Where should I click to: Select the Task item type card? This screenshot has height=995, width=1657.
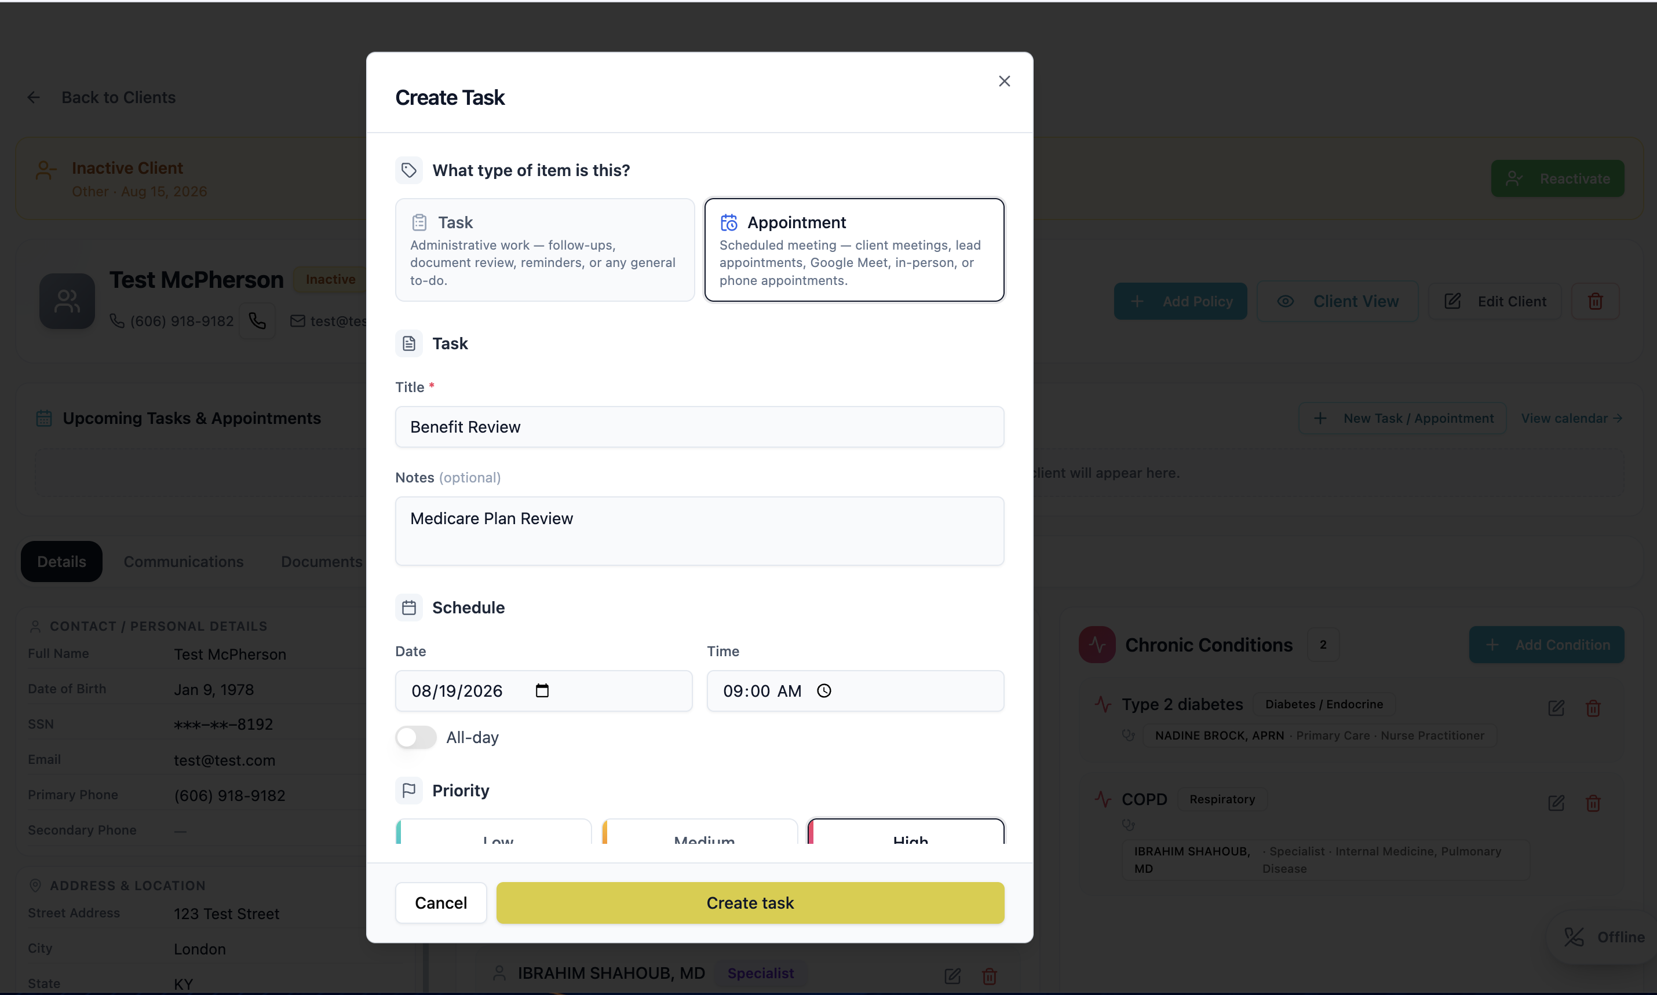pos(545,250)
